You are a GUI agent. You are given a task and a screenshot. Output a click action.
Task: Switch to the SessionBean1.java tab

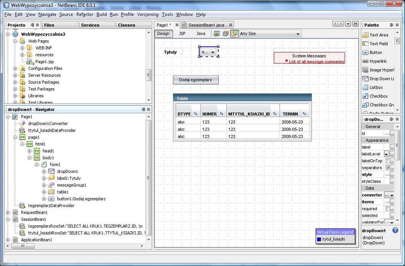click(206, 25)
